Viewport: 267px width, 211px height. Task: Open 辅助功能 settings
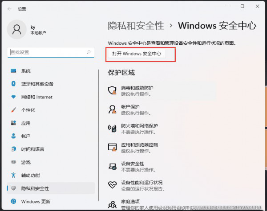pos(51,175)
